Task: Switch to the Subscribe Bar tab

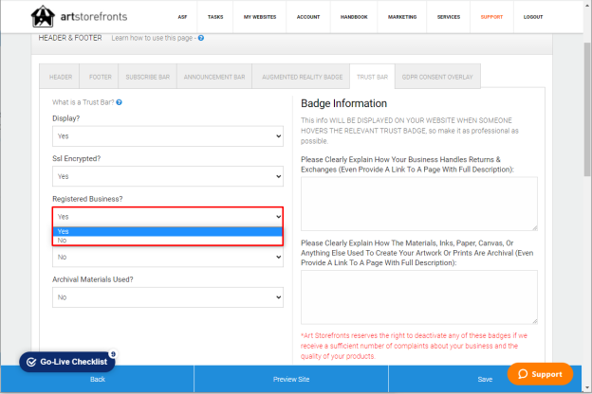Action: (x=148, y=77)
